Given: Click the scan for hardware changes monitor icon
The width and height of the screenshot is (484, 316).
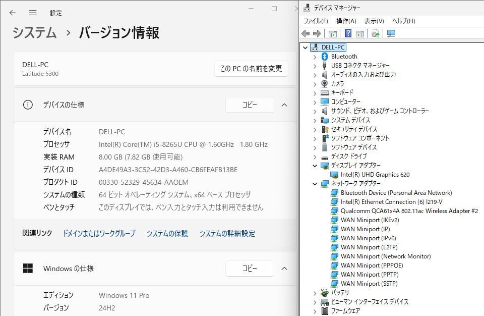Looking at the screenshot, I should [x=391, y=33].
